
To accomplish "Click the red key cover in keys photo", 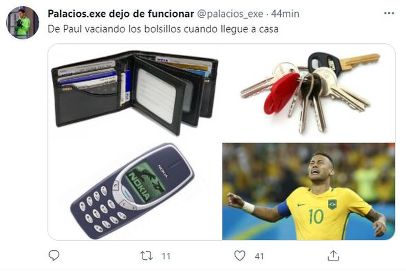I will click(281, 93).
